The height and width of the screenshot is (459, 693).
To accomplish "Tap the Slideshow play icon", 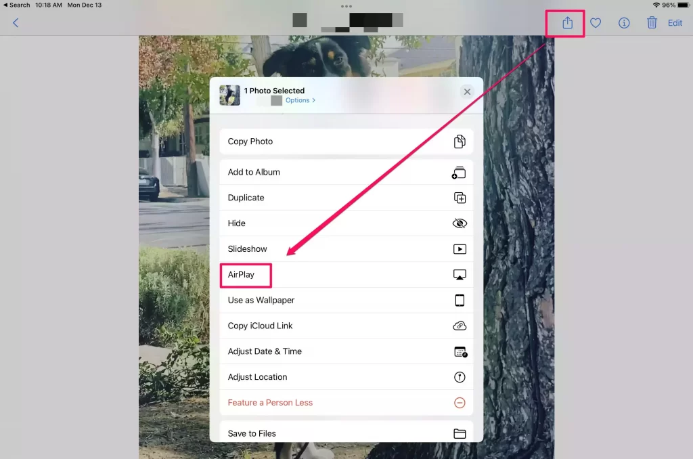I will pyautogui.click(x=460, y=249).
